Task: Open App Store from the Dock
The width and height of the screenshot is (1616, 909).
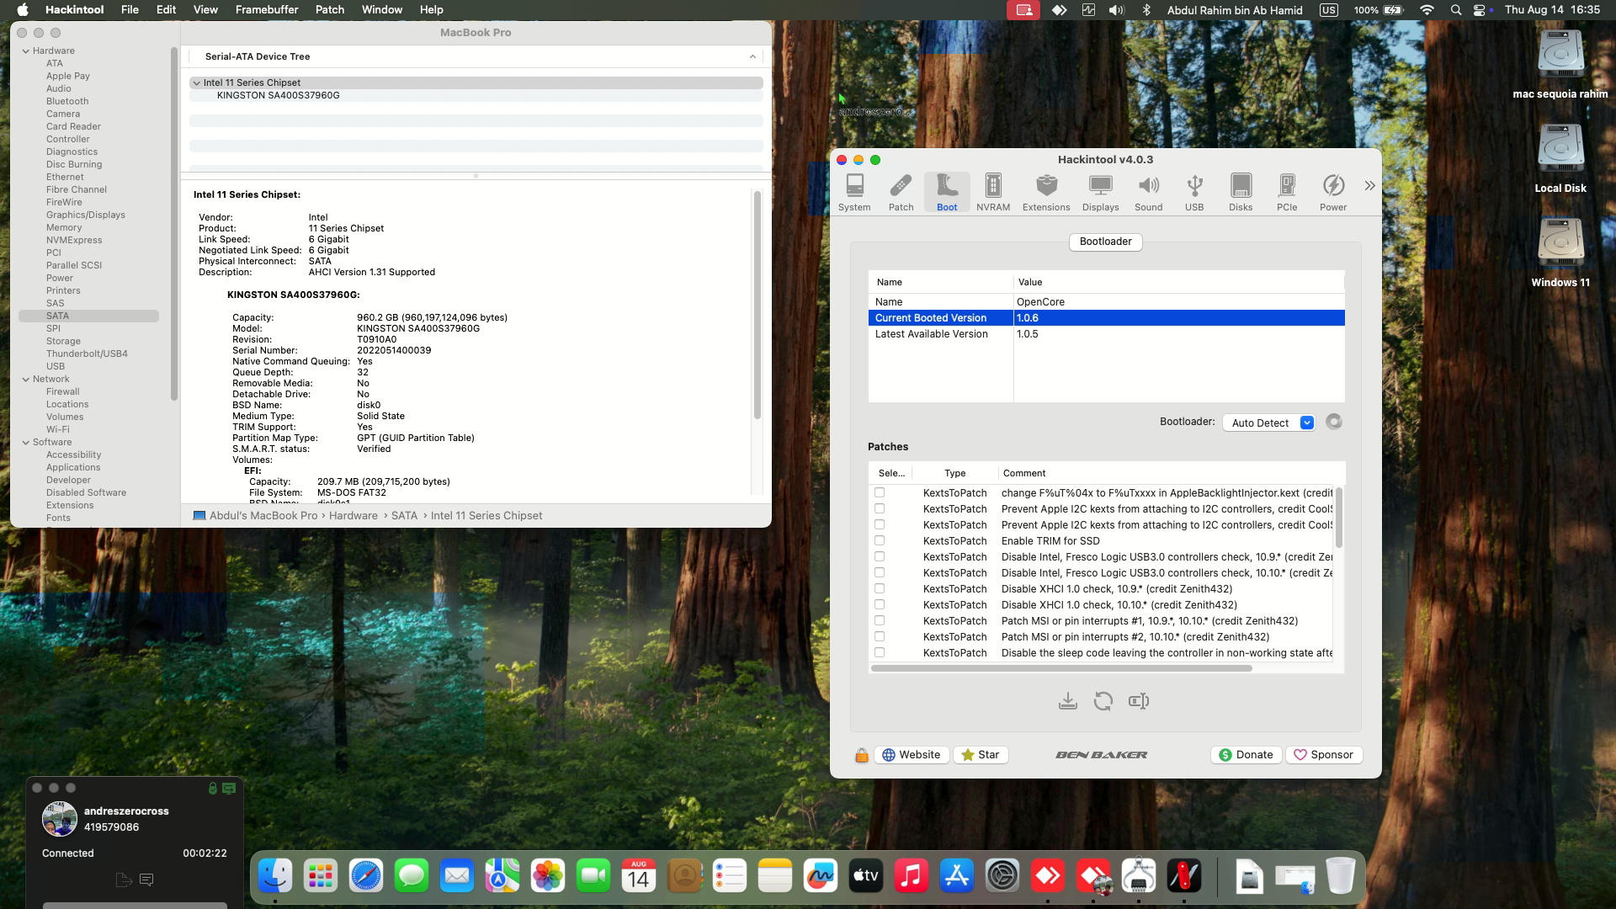Action: coord(957,876)
